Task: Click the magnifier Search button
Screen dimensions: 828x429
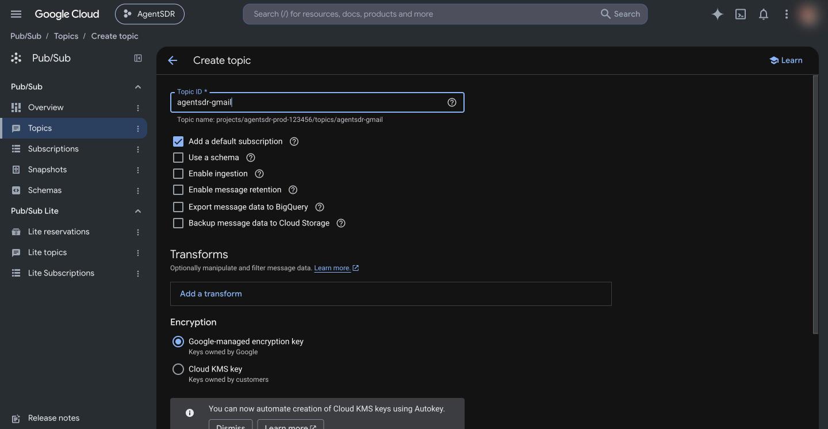Action: click(x=620, y=14)
